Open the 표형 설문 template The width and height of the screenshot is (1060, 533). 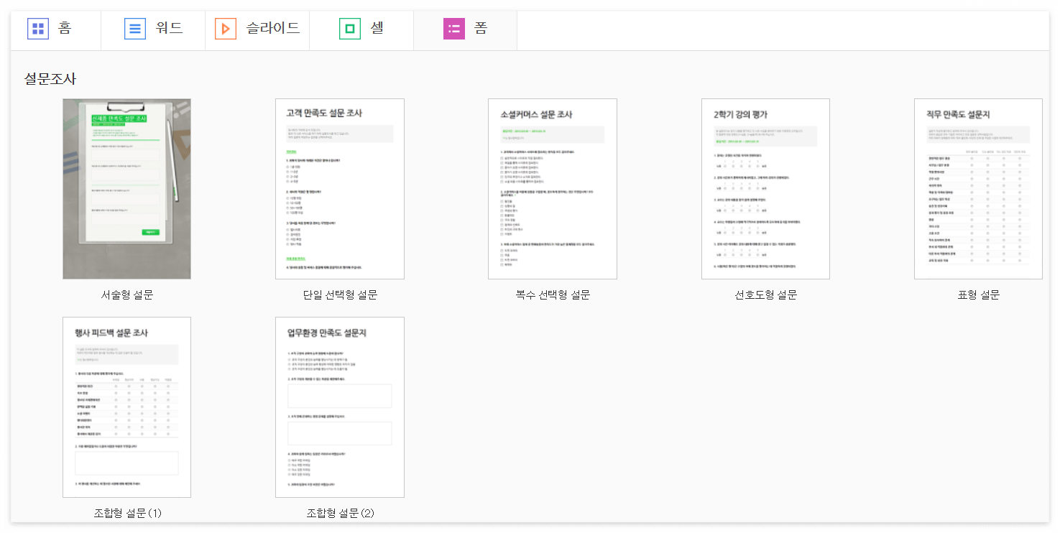[x=977, y=188]
